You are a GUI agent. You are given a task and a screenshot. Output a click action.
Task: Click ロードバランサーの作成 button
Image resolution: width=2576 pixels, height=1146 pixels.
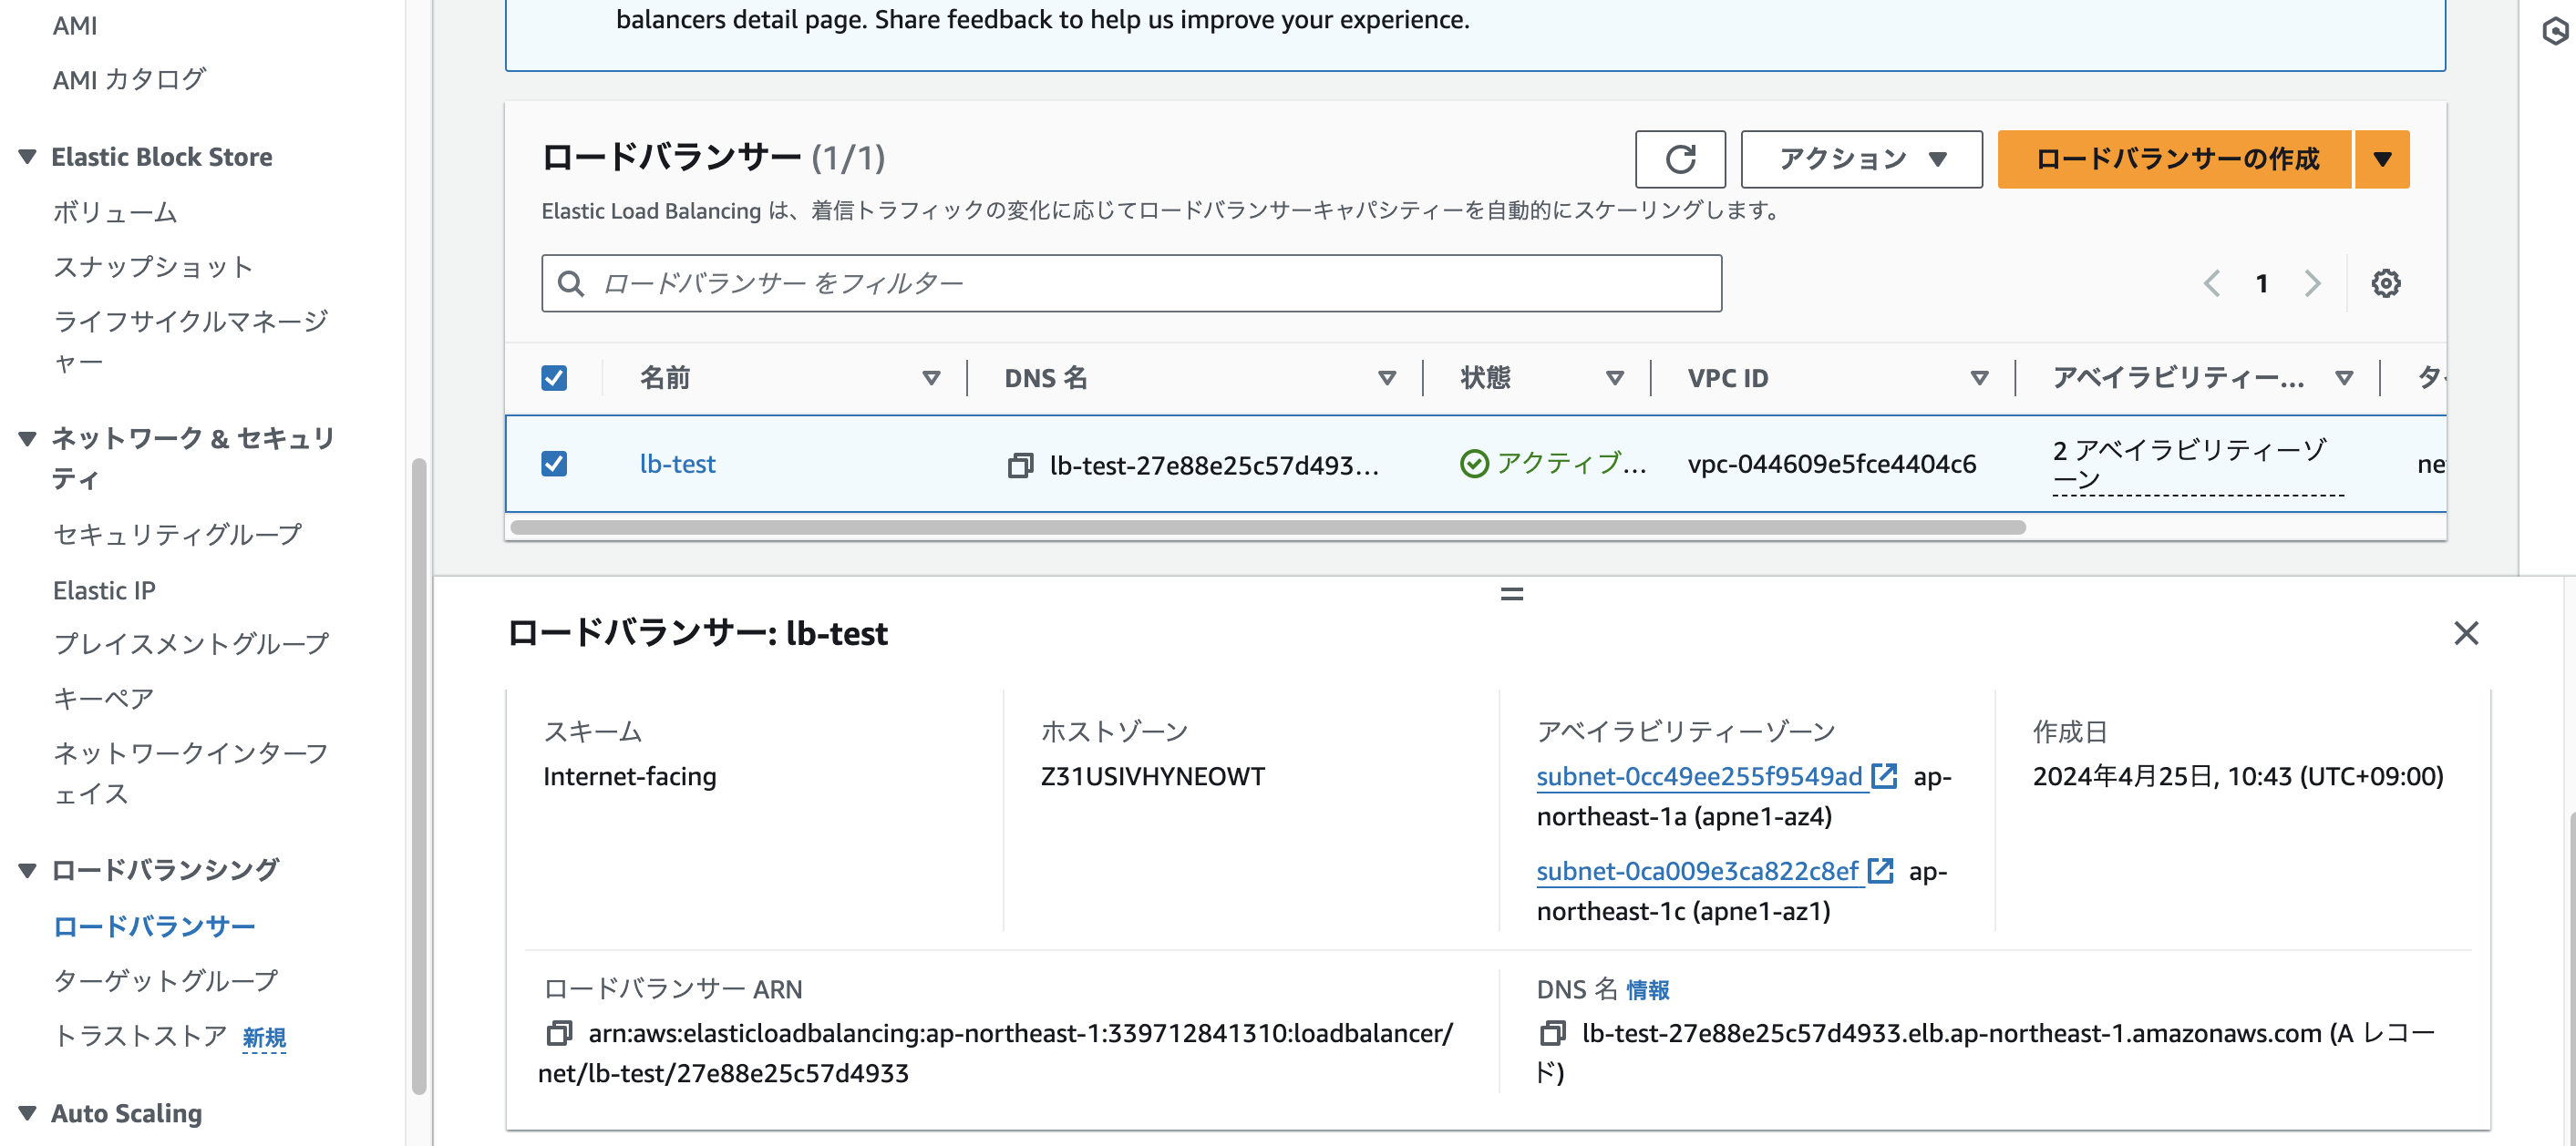2175,159
